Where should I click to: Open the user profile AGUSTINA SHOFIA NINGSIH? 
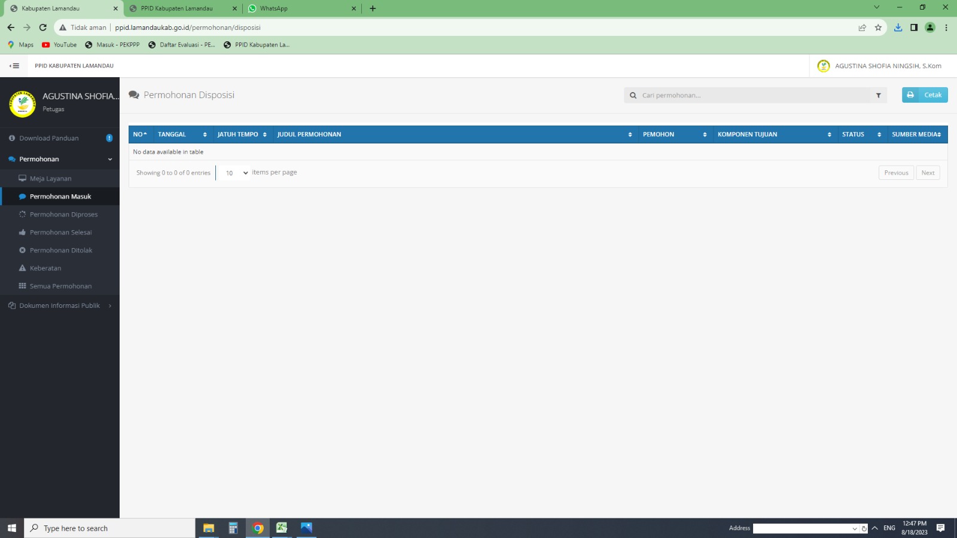coord(879,66)
